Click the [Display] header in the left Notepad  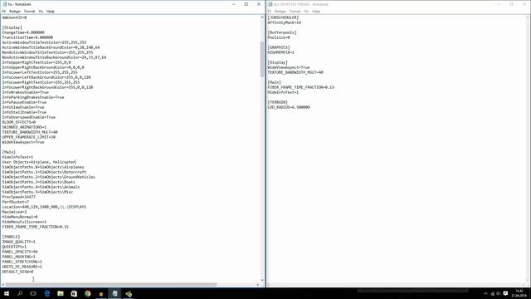pos(12,27)
